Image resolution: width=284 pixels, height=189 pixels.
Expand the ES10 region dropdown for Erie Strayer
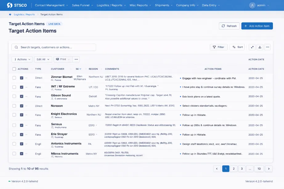[96, 134]
